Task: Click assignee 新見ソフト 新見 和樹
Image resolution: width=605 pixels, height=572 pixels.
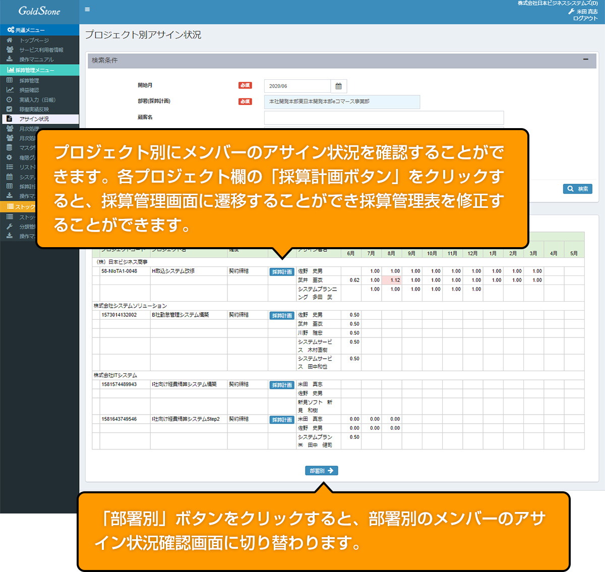Action: tap(315, 407)
